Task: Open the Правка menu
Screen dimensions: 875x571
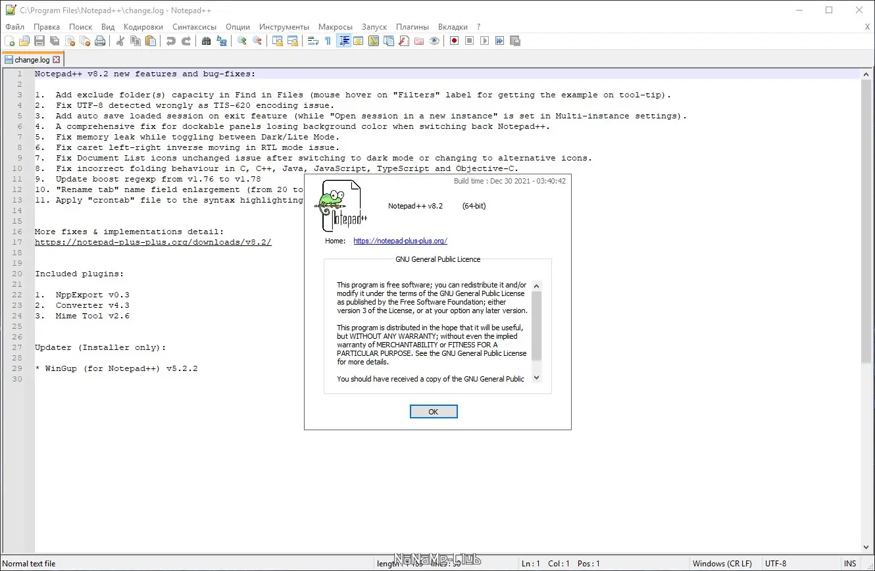Action: pyautogui.click(x=47, y=27)
